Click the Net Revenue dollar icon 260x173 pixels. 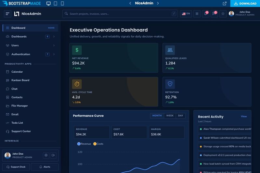pyautogui.click(x=77, y=50)
